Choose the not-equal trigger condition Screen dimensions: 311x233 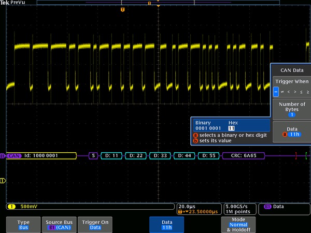(282, 92)
